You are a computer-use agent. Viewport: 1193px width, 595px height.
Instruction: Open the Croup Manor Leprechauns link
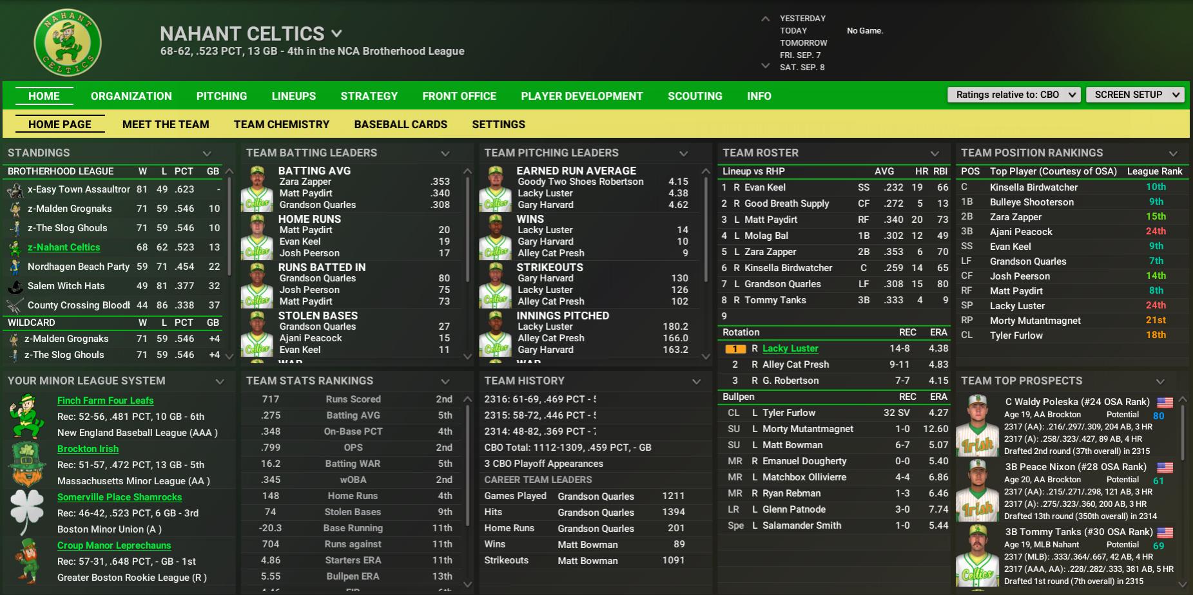tap(114, 545)
